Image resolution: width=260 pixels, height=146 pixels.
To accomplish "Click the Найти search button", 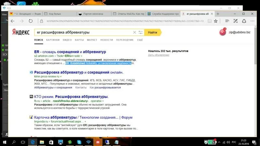I will pyautogui.click(x=152, y=32).
